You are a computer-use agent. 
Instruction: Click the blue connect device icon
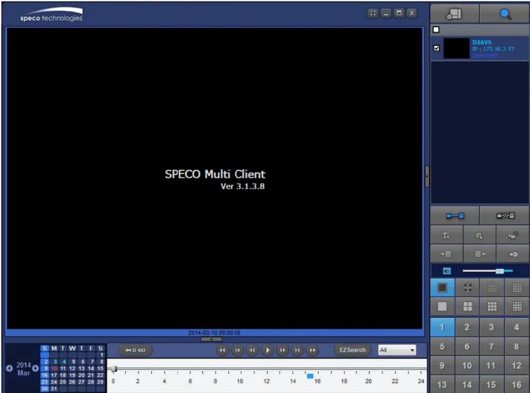pyautogui.click(x=455, y=216)
